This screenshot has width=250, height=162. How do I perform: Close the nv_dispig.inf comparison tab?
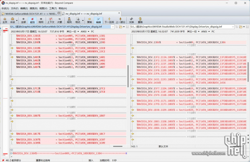click(119, 13)
